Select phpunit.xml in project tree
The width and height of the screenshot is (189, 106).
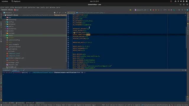(x=13, y=65)
